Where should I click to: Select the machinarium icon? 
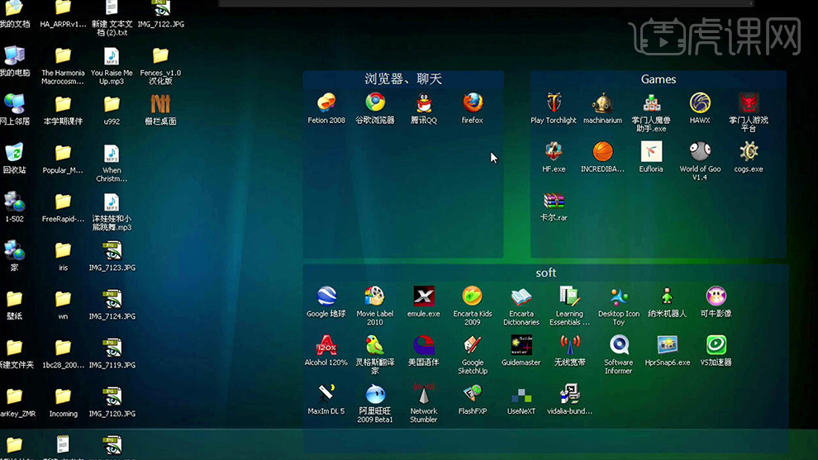tap(602, 103)
